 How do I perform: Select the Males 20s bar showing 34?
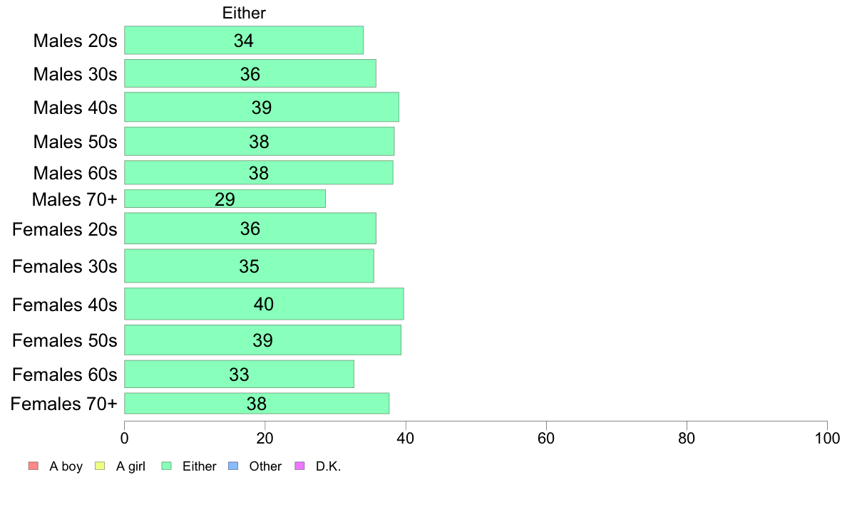coord(244,41)
